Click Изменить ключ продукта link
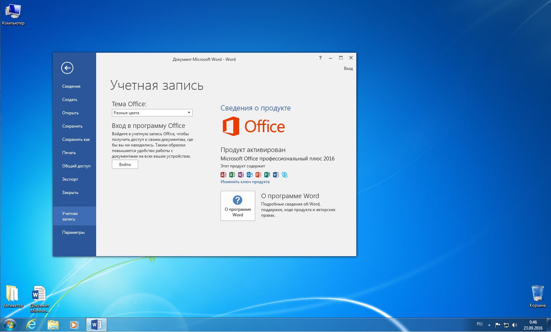 pos(245,182)
